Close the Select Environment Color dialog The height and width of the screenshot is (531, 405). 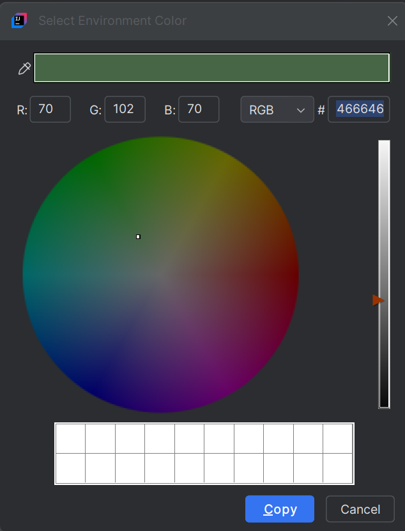point(392,21)
